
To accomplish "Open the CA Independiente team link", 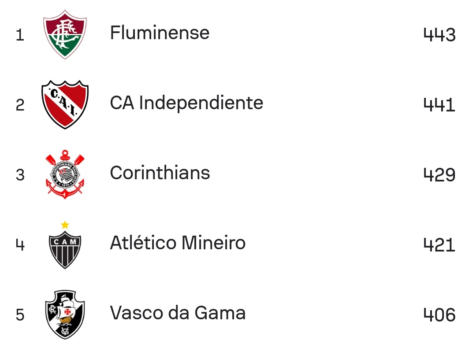I will click(x=186, y=103).
